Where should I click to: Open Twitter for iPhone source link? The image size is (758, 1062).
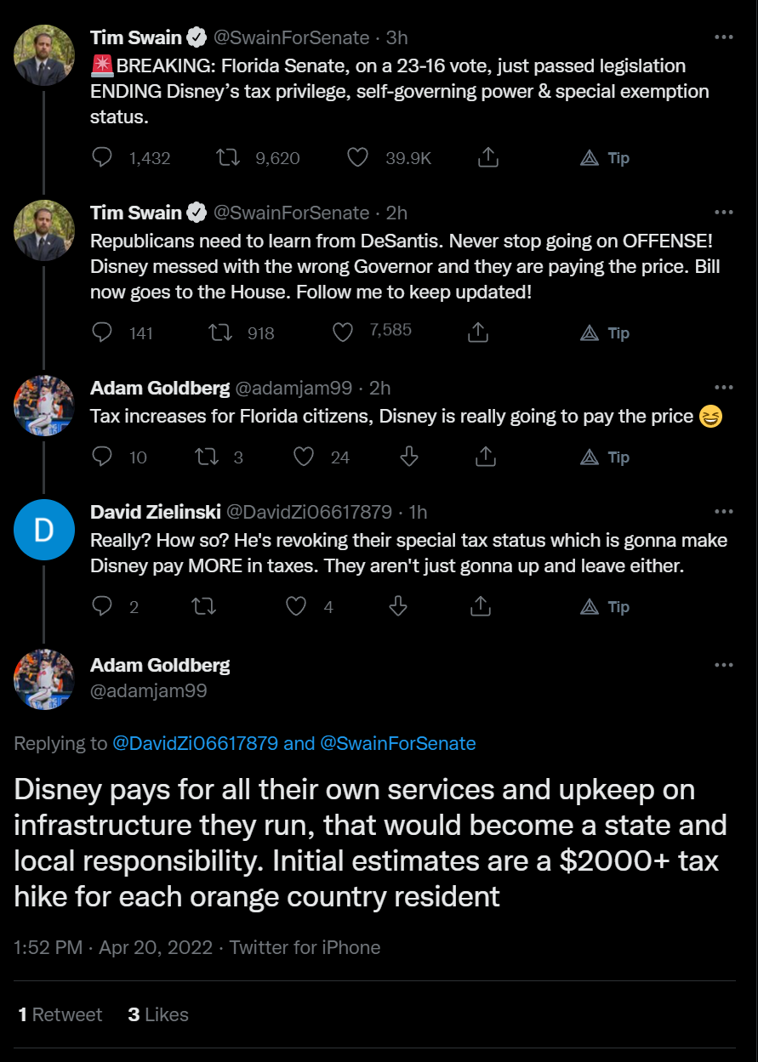coord(305,947)
